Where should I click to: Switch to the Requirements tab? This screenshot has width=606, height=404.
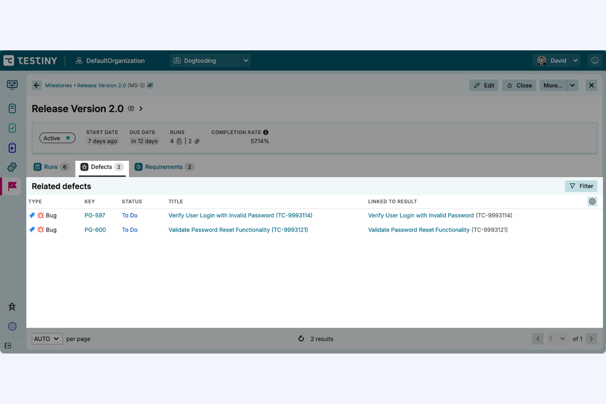point(164,167)
